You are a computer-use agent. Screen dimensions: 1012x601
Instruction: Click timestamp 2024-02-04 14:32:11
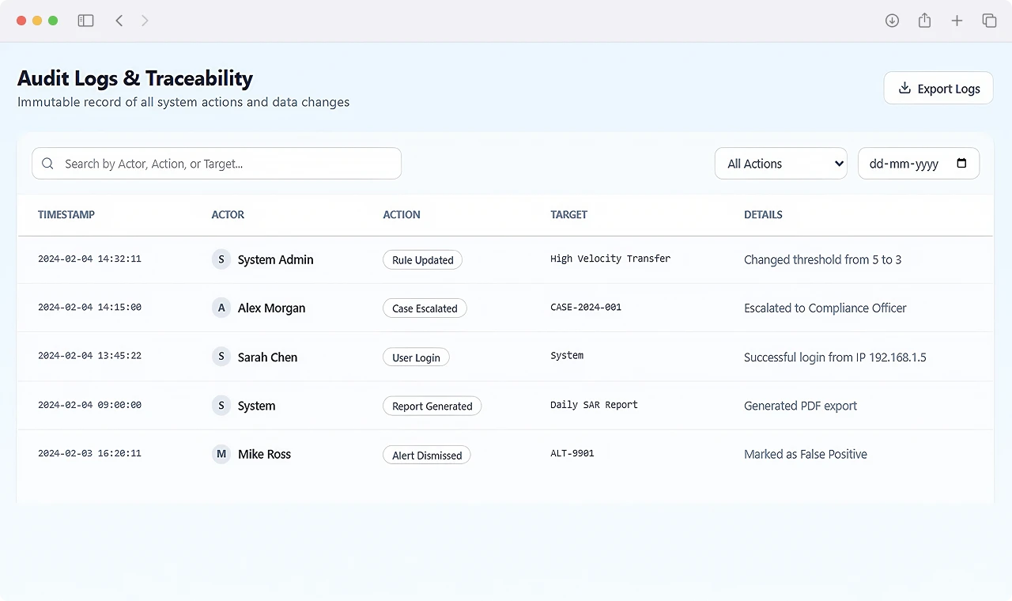pyautogui.click(x=89, y=259)
